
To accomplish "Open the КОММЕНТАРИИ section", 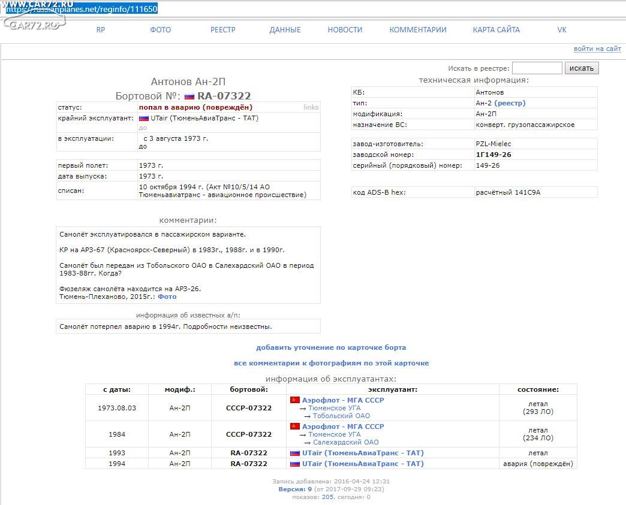I will 418,30.
